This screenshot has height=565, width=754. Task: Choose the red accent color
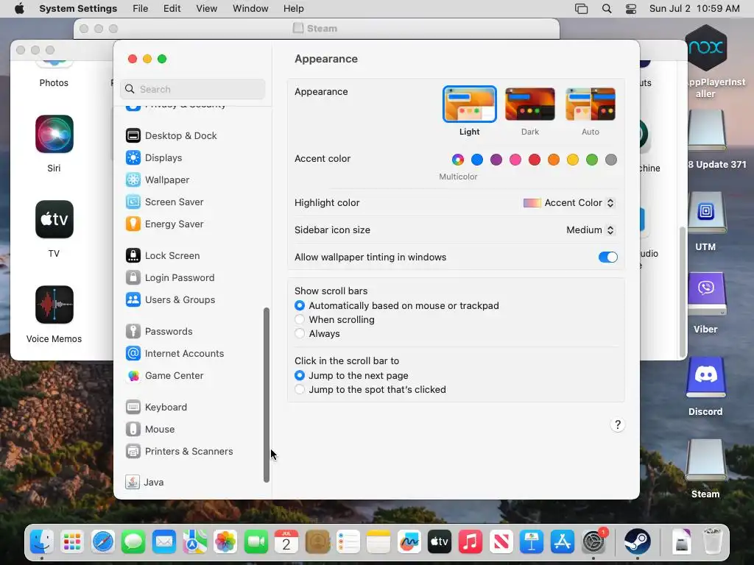[x=535, y=160]
